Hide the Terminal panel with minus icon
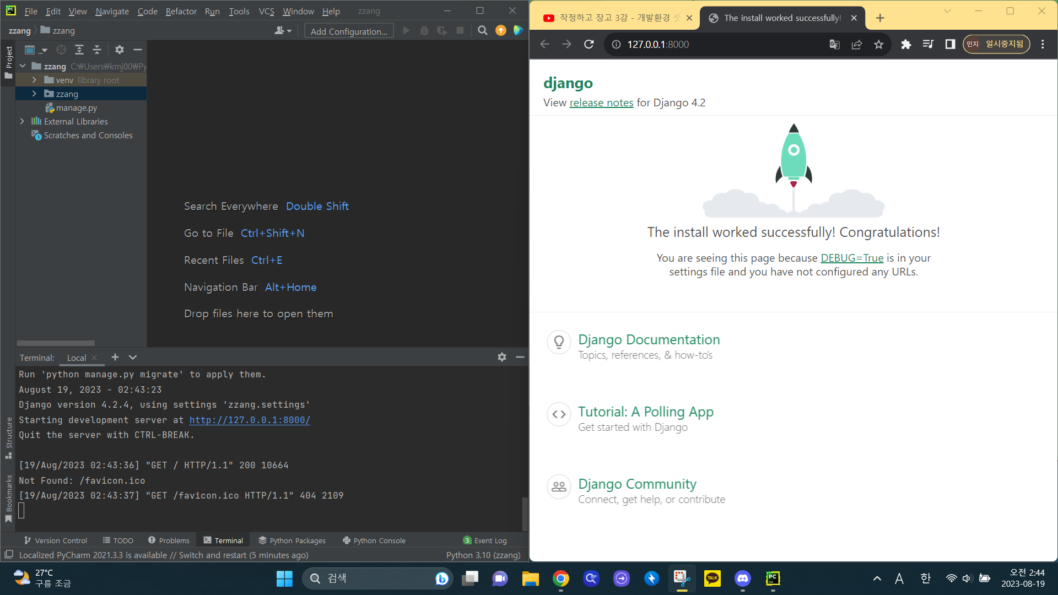 pyautogui.click(x=520, y=357)
